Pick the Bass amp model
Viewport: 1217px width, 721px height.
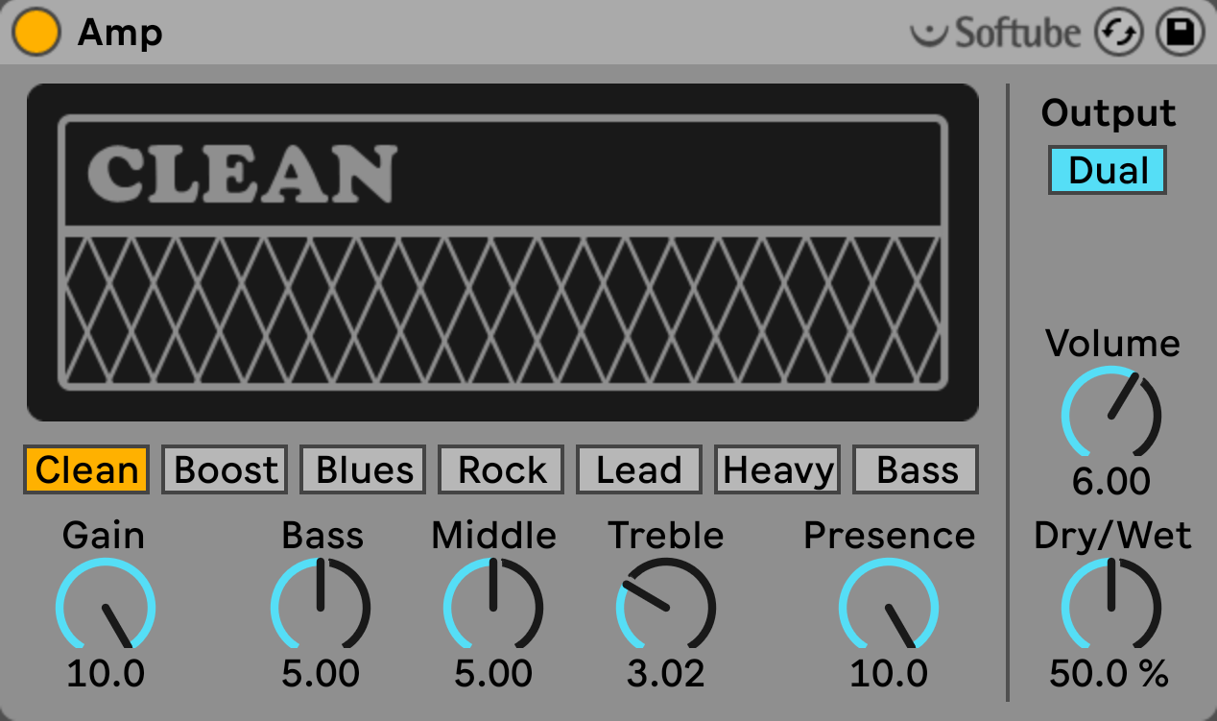coord(916,469)
